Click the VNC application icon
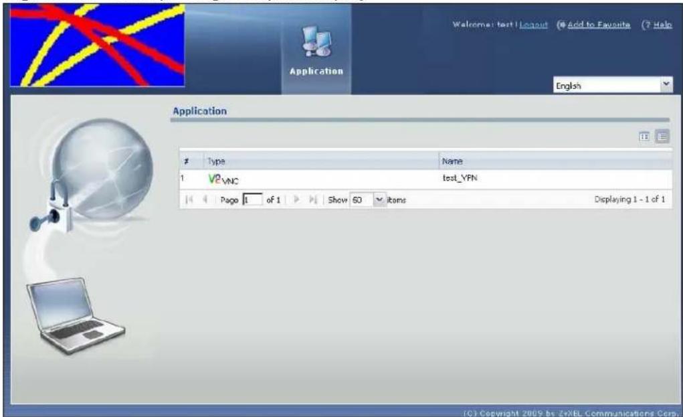683x417 pixels. pyautogui.click(x=215, y=179)
